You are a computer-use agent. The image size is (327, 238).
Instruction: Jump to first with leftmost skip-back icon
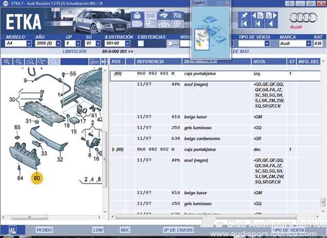coord(244,24)
